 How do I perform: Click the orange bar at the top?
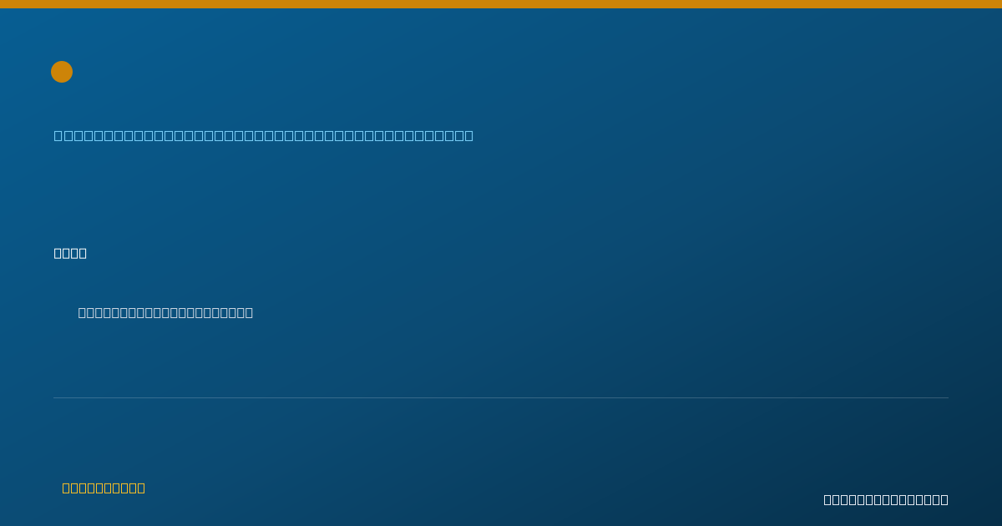[501, 4]
